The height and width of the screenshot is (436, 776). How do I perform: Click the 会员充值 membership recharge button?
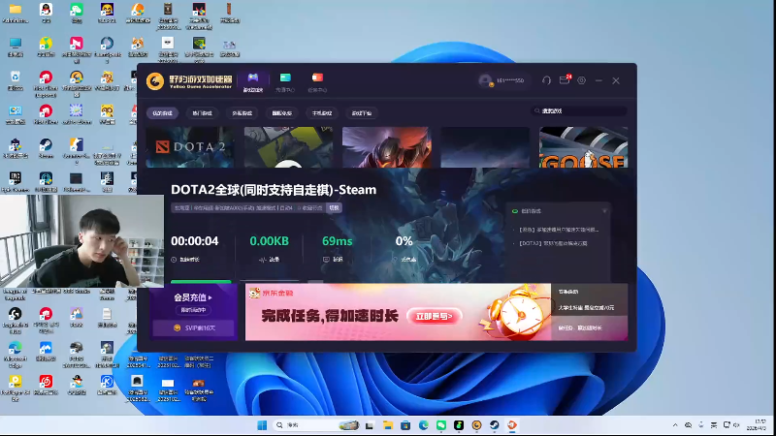(192, 297)
